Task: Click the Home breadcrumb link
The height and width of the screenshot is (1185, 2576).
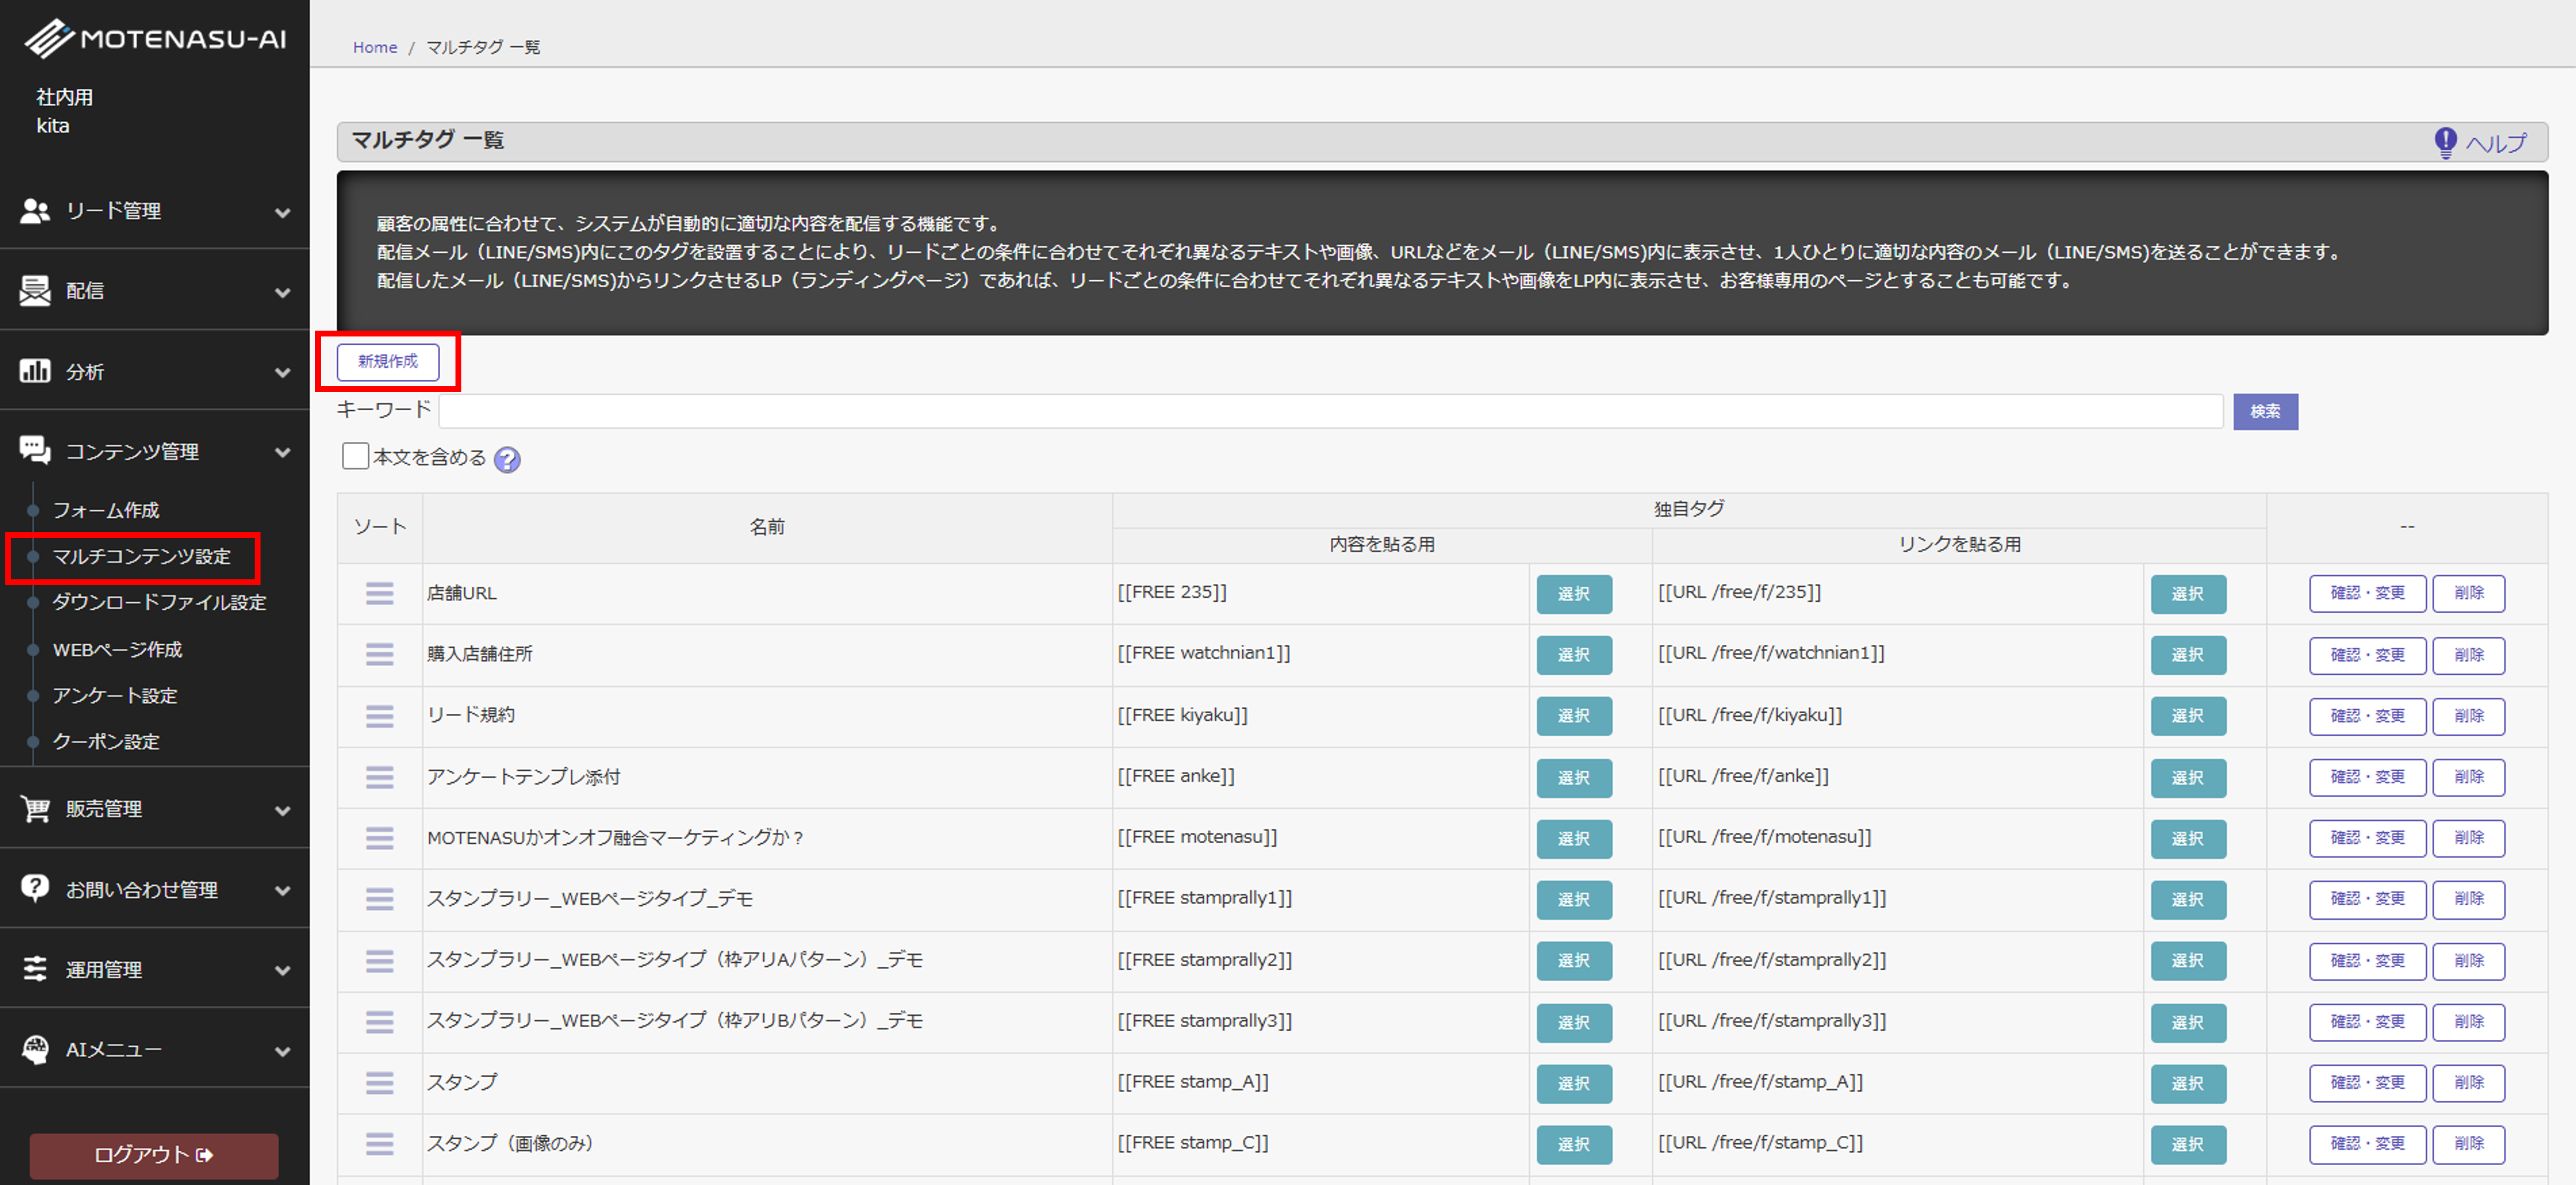Action: [375, 47]
